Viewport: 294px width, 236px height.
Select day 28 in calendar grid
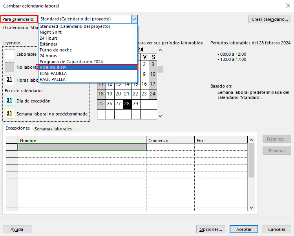pyautogui.click(x=127, y=104)
